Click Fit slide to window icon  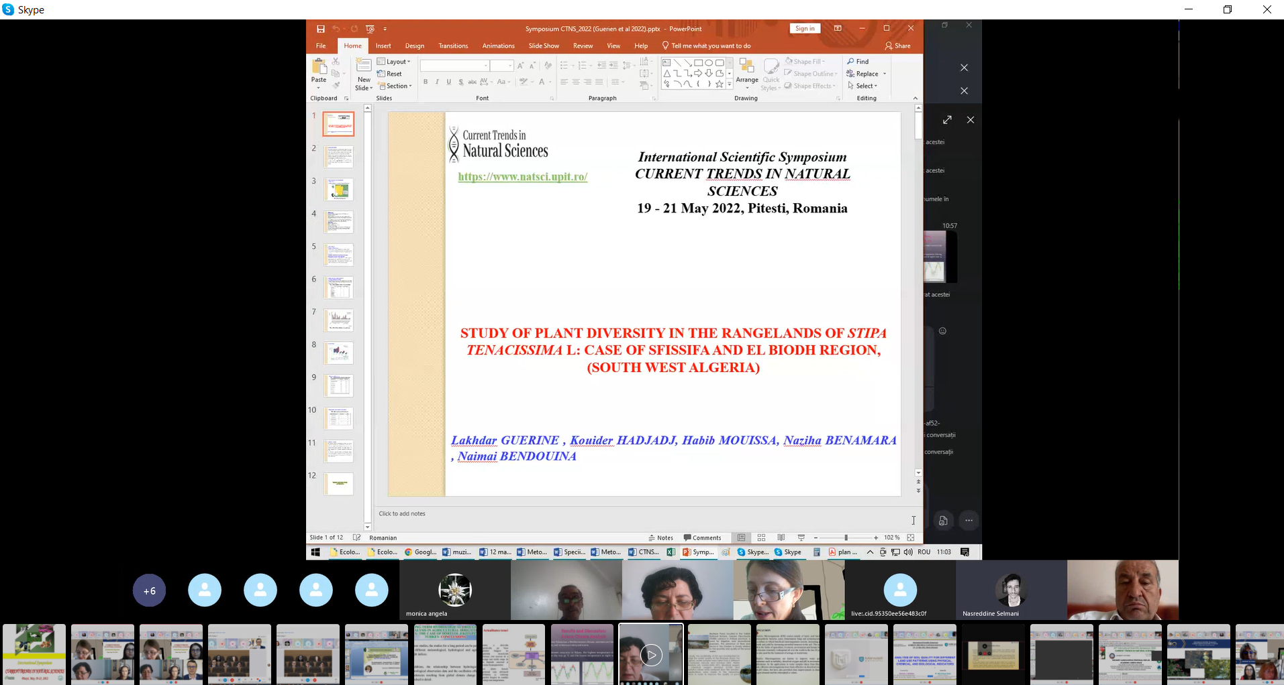pos(911,538)
